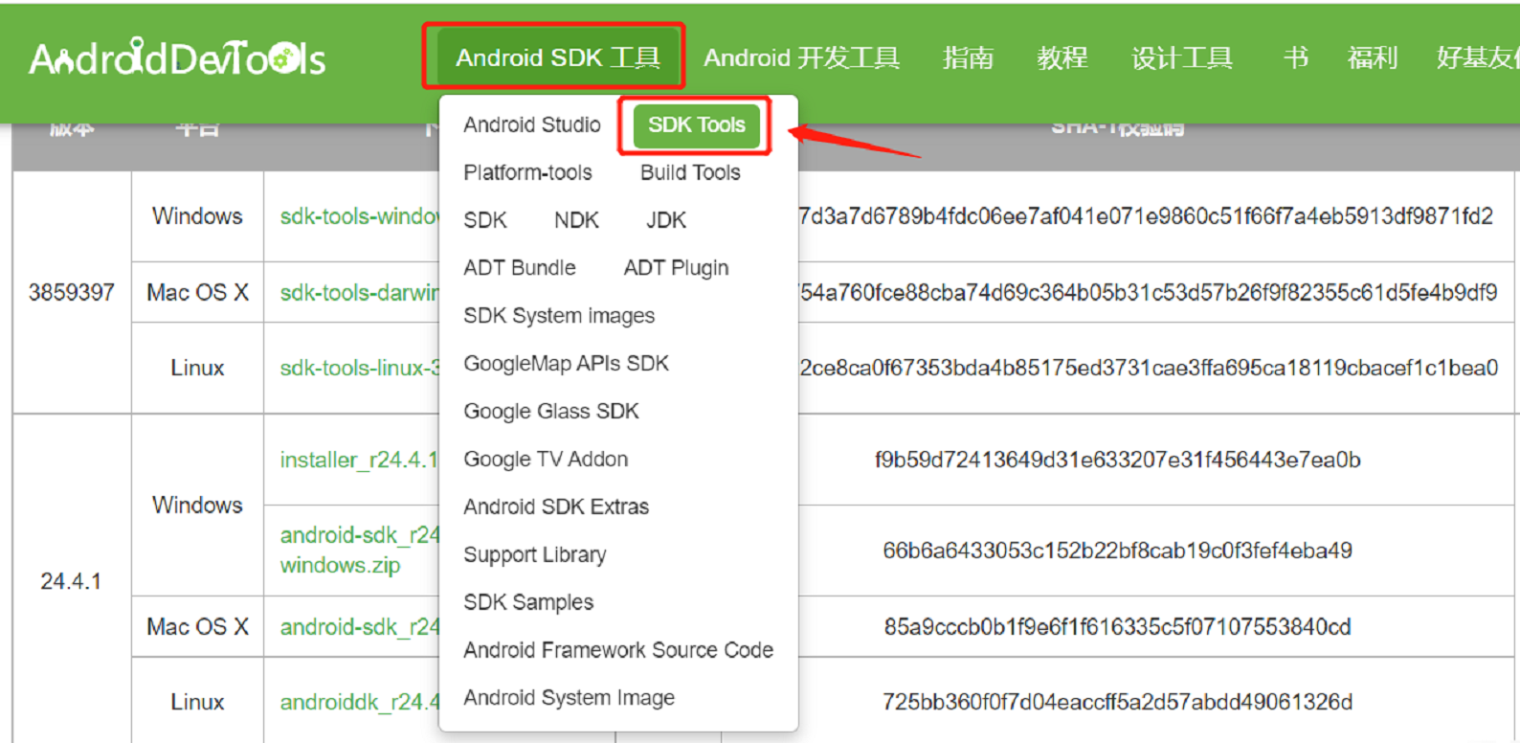Screen dimensions: 1520x743
Task: Click the Windows cell beside sdk-tools-windows
Action: pos(197,216)
